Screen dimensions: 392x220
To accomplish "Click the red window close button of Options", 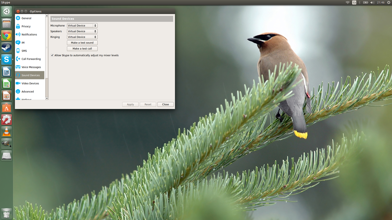I will coord(18,11).
